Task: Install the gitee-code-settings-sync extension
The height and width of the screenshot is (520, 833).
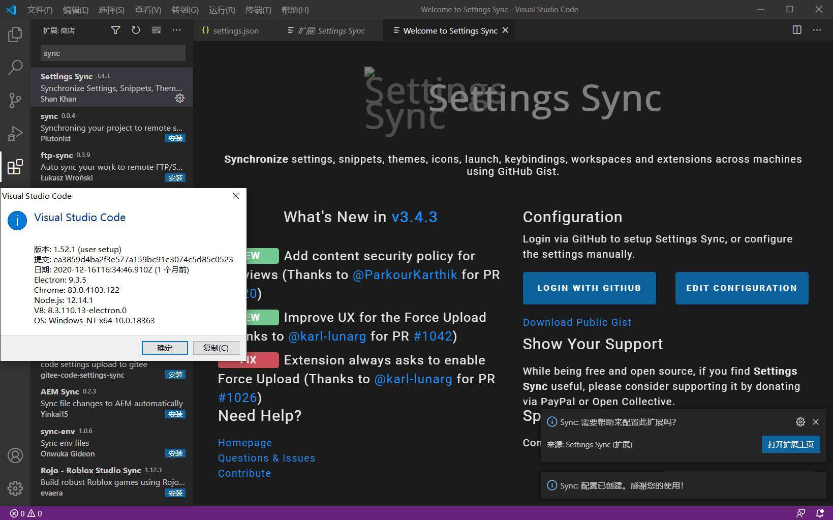Action: click(175, 375)
